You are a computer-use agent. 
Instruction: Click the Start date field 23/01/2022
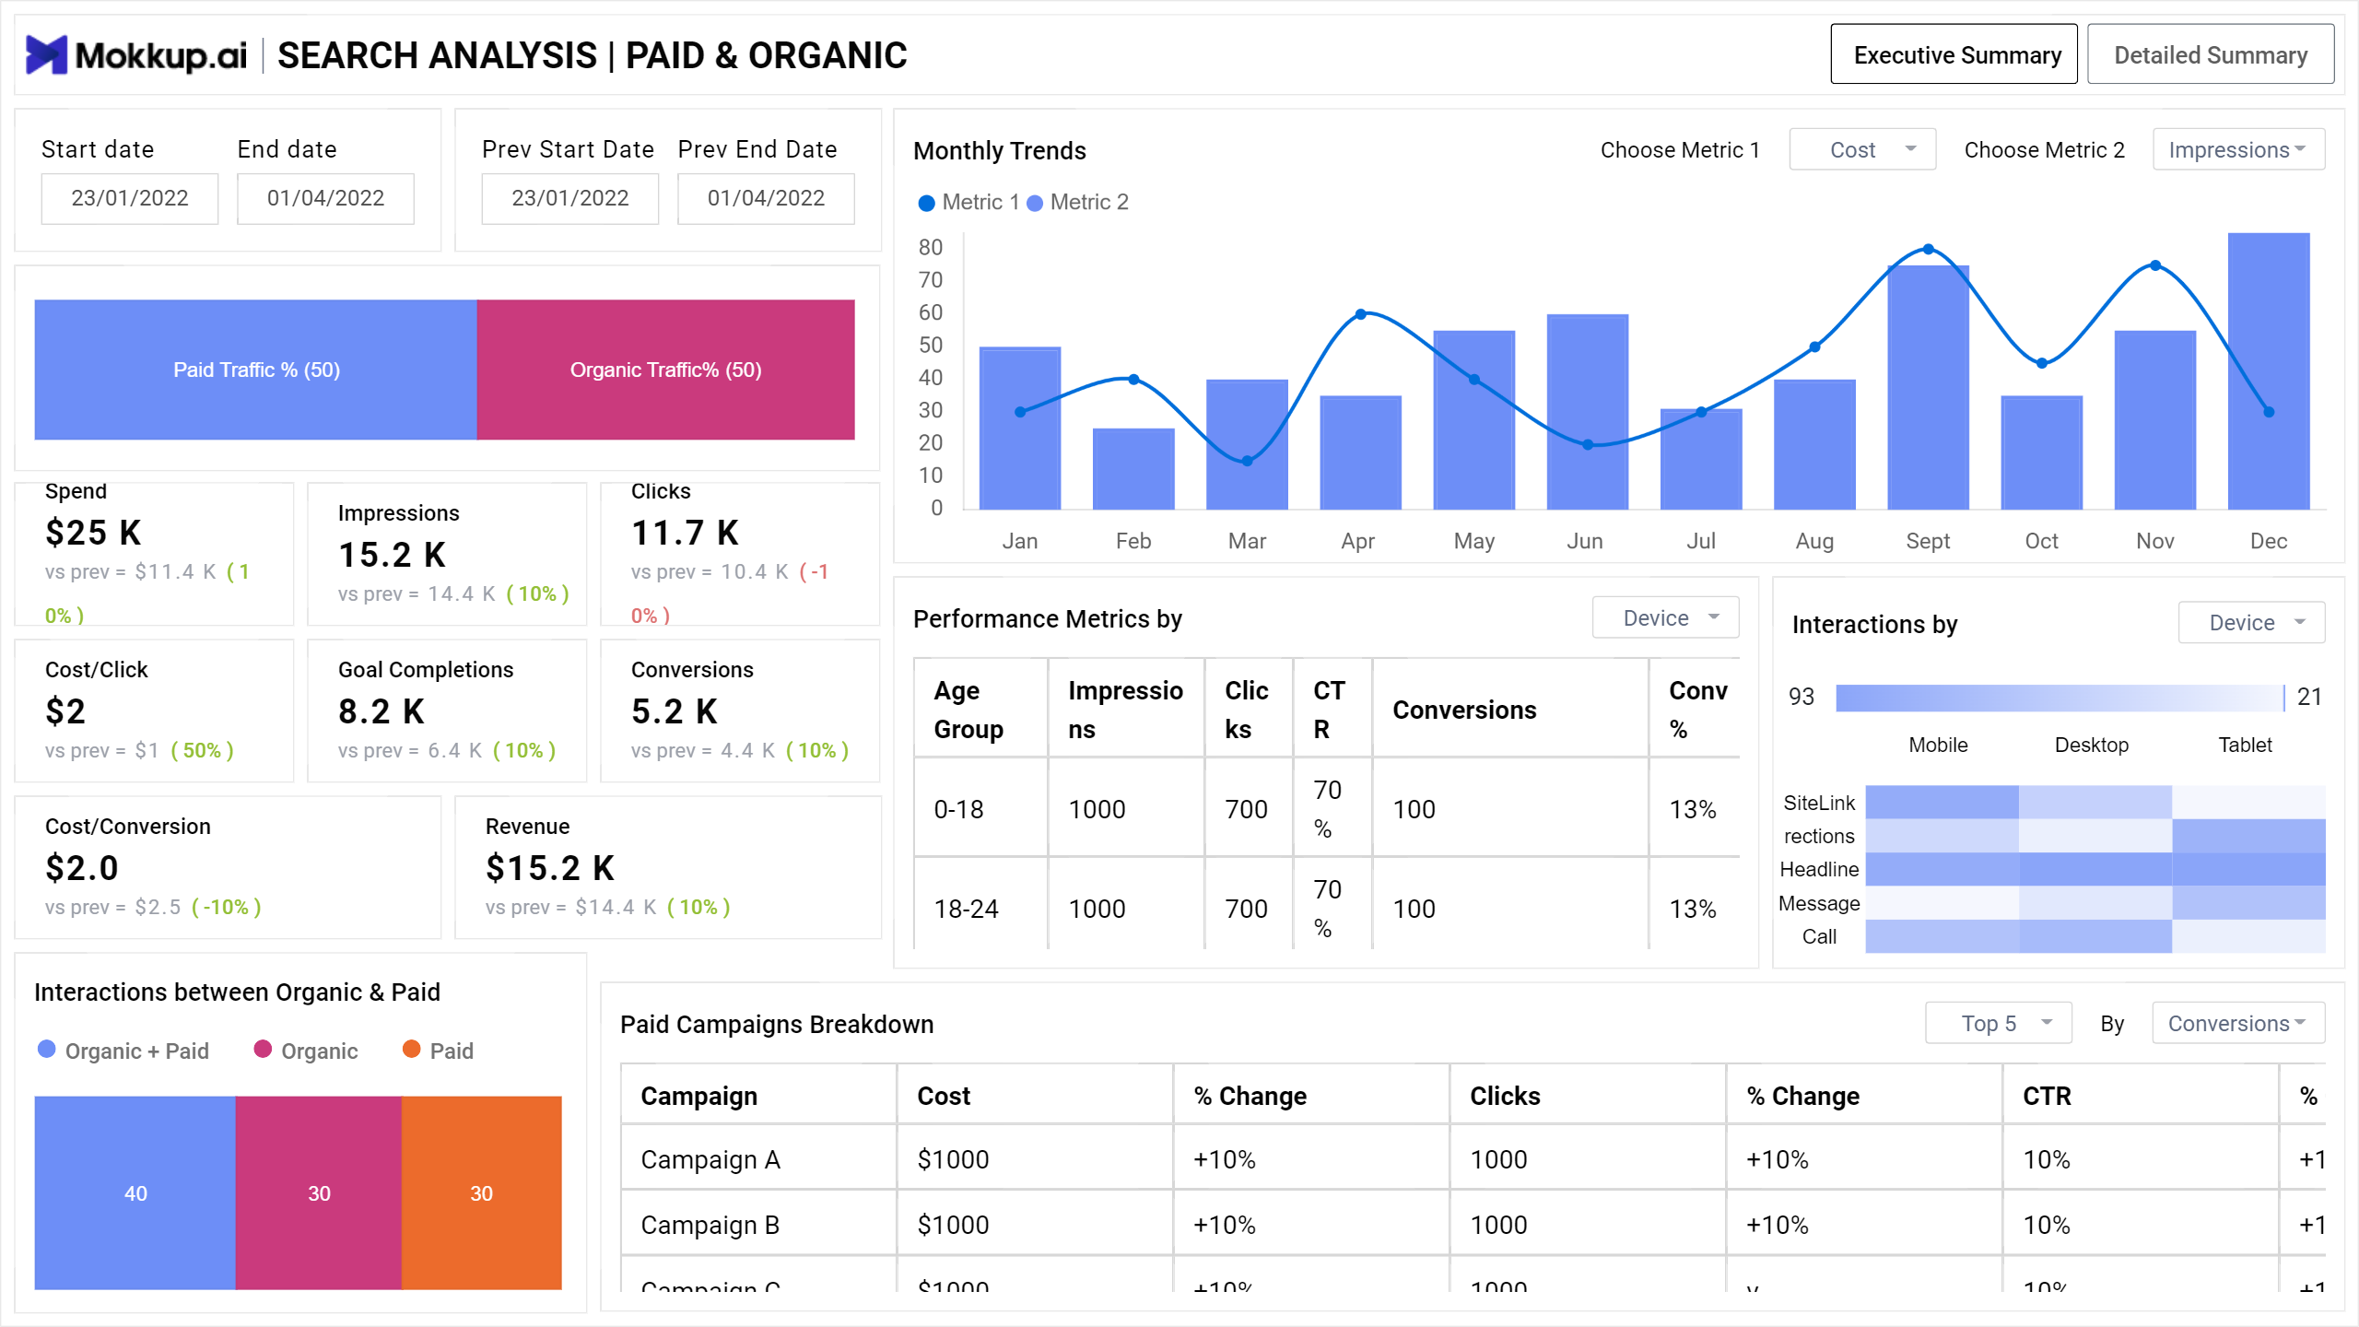click(130, 198)
